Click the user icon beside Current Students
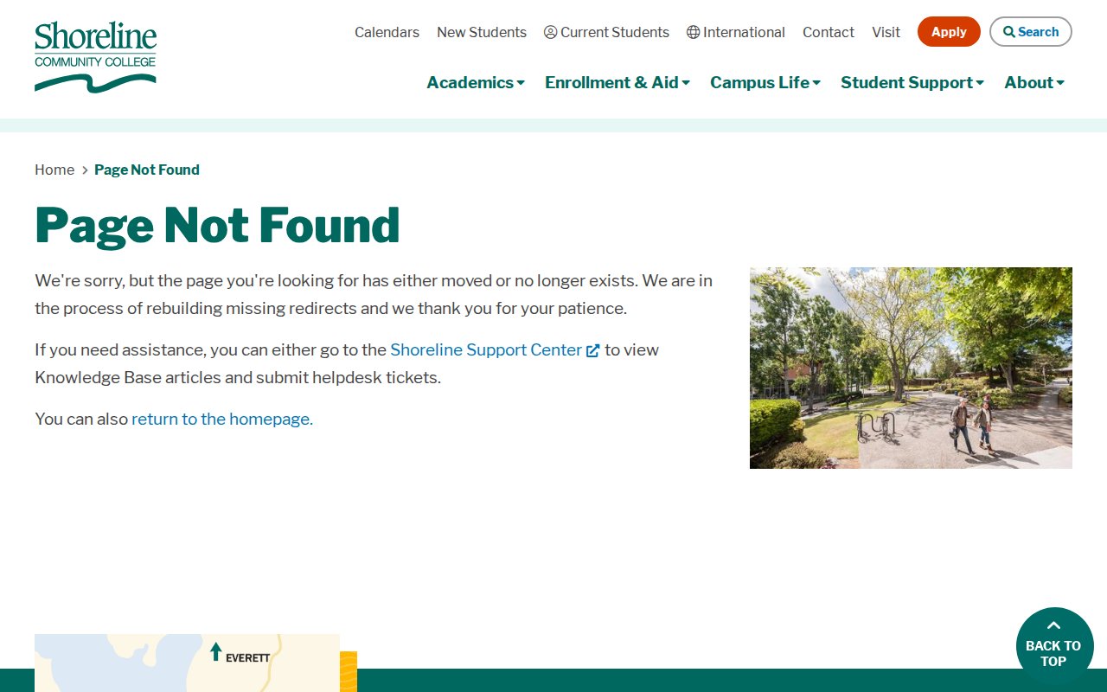Screen dimensions: 1107x692 (550, 32)
